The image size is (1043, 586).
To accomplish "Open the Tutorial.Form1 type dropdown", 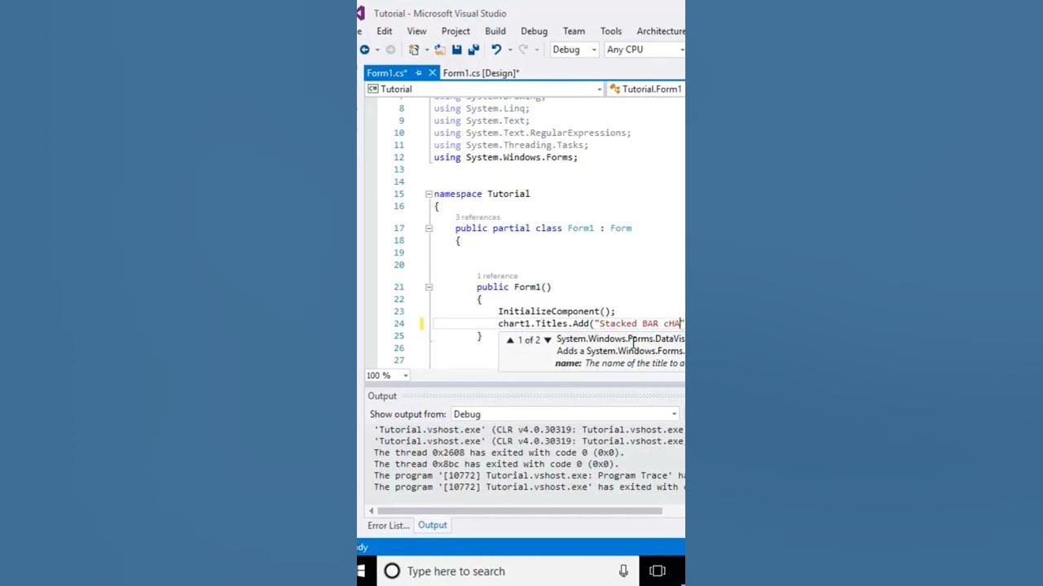I will [646, 89].
